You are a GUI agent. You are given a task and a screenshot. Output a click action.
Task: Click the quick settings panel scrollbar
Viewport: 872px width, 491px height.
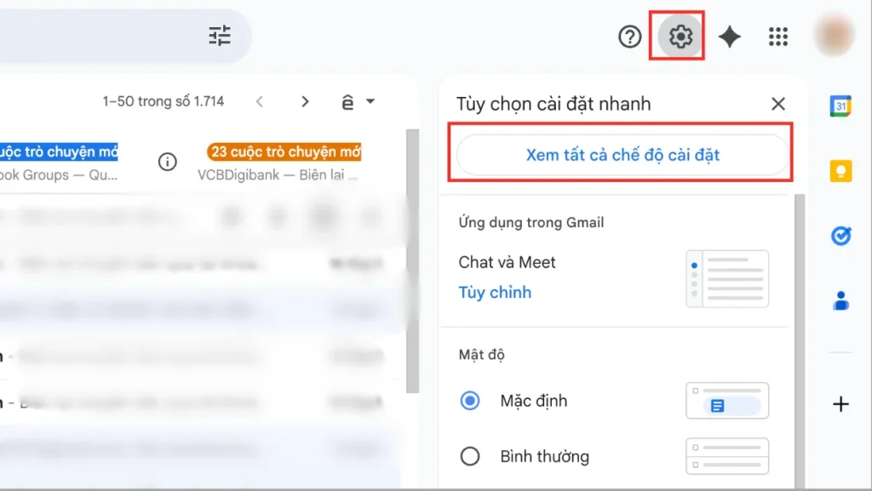tap(799, 340)
